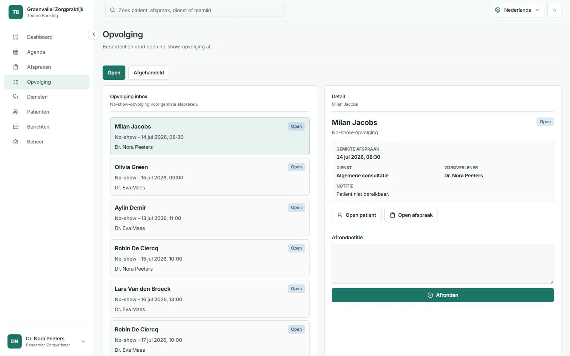Image resolution: width=570 pixels, height=356 pixels.
Task: Click the green Afronden button
Action: (x=443, y=295)
